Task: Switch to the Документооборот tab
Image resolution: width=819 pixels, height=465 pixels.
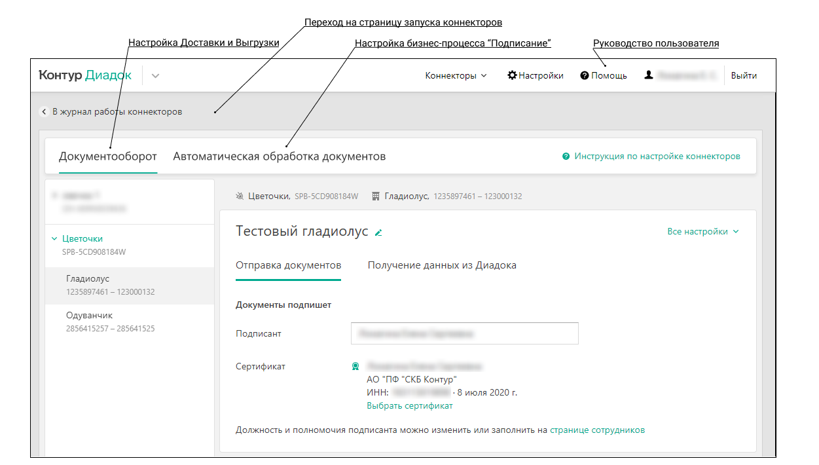Action: point(108,157)
